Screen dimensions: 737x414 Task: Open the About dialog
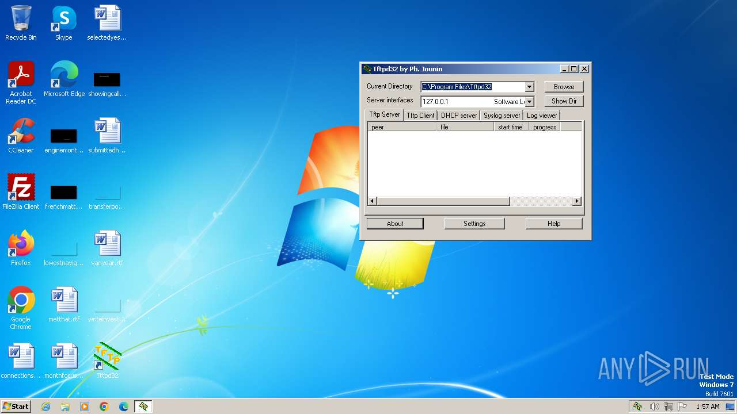[395, 224]
